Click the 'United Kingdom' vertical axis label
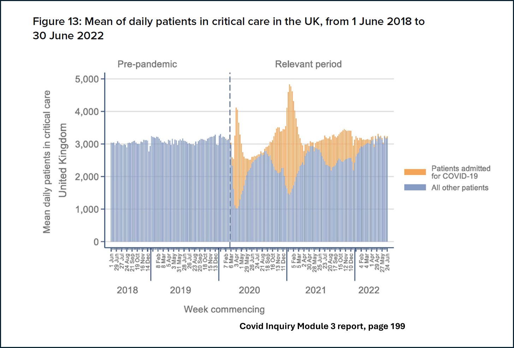Image resolution: width=514 pixels, height=348 pixels. pos(63,160)
